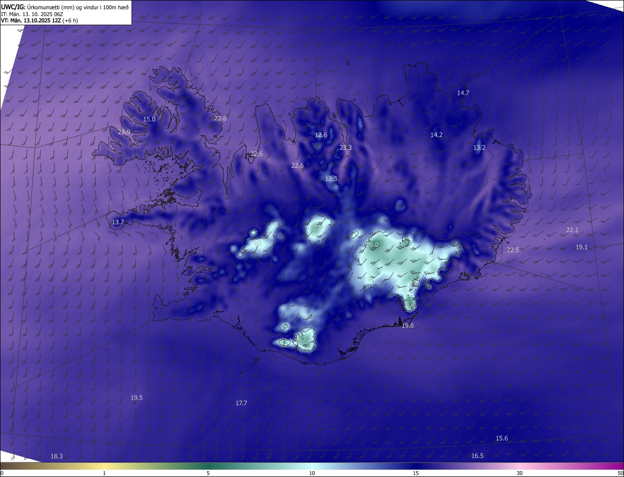Click the 23.3 value on the map
The width and height of the screenshot is (624, 477).
click(x=345, y=147)
